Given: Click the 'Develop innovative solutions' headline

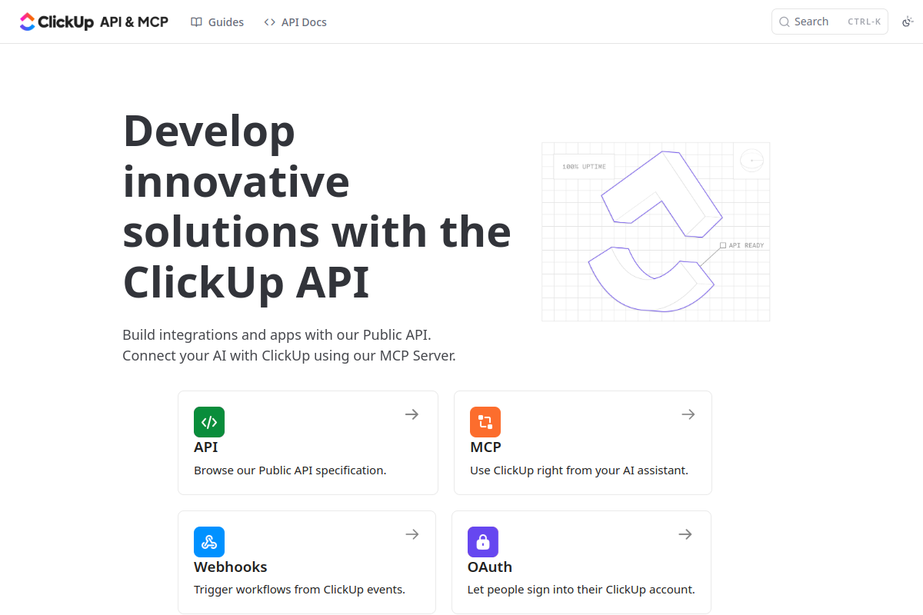Looking at the screenshot, I should [317, 206].
